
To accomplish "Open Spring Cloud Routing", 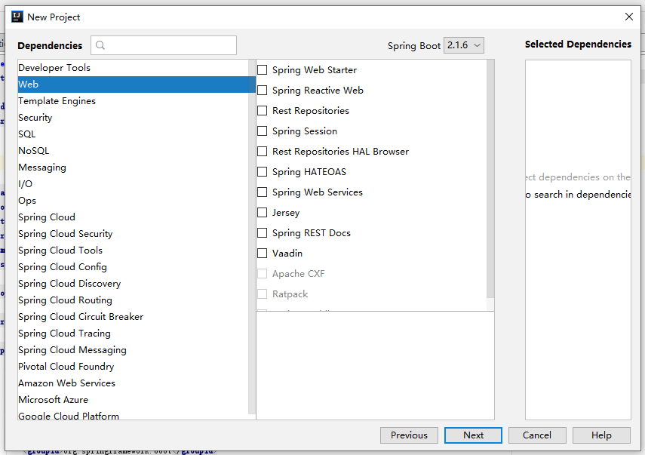I will 133,300.
